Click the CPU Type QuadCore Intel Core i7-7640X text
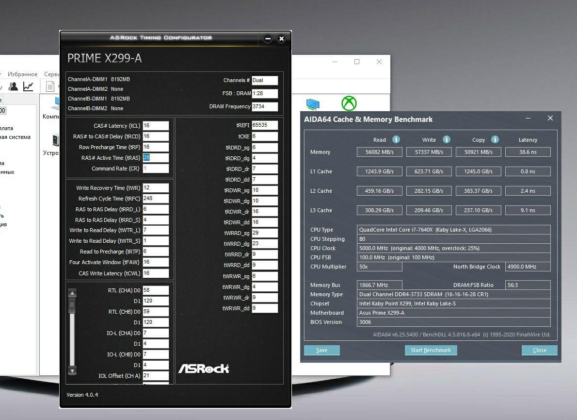The height and width of the screenshot is (420, 577). click(x=453, y=230)
